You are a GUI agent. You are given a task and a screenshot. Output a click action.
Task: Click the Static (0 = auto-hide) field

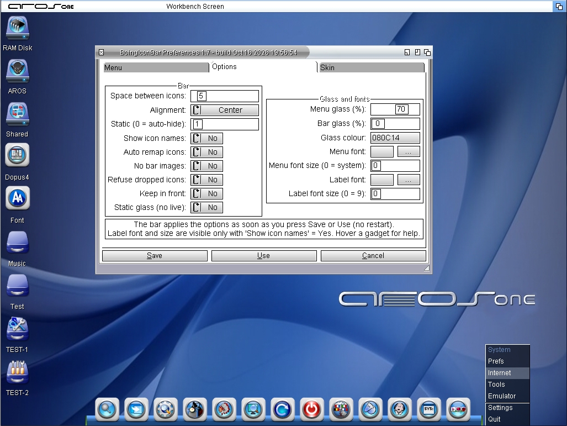(225, 124)
